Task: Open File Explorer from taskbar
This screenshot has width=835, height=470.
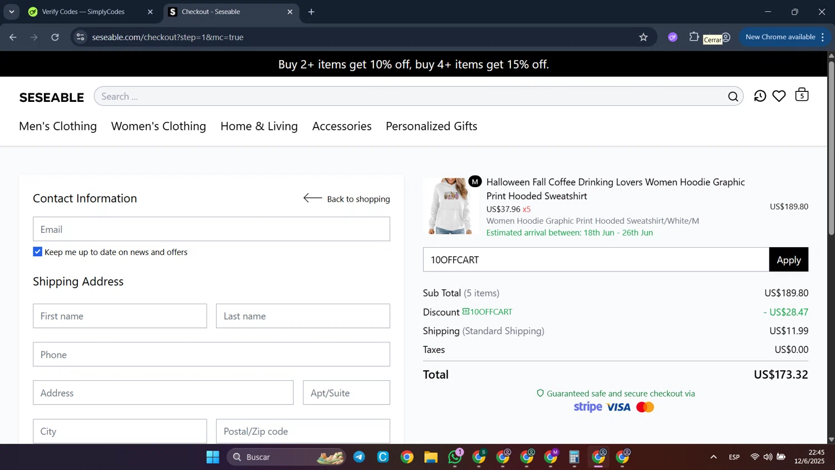Action: 431,457
